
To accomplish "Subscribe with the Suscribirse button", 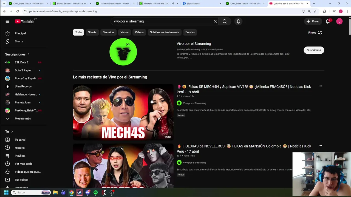I will [314, 50].
